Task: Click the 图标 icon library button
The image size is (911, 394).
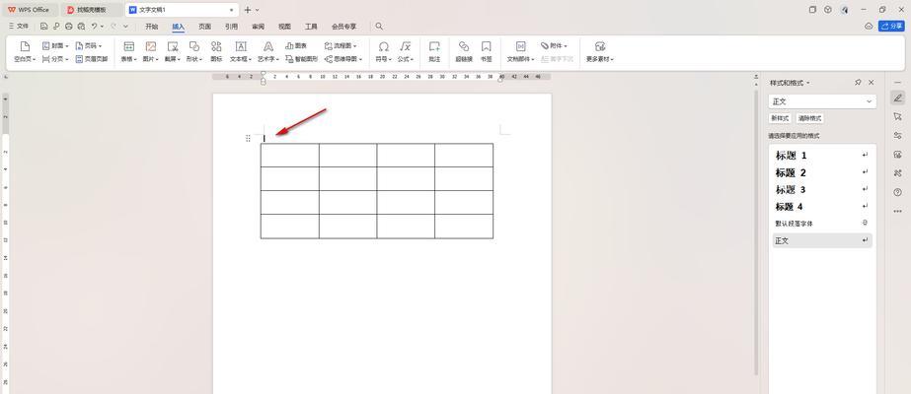Action: pos(216,52)
